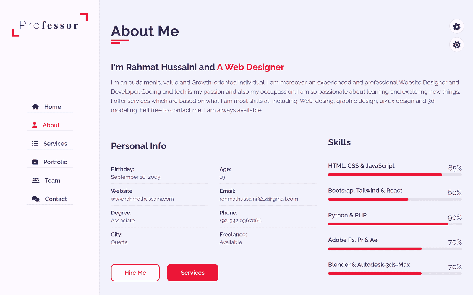Click the HTML, CSS & JavaScript progress bar

point(395,175)
